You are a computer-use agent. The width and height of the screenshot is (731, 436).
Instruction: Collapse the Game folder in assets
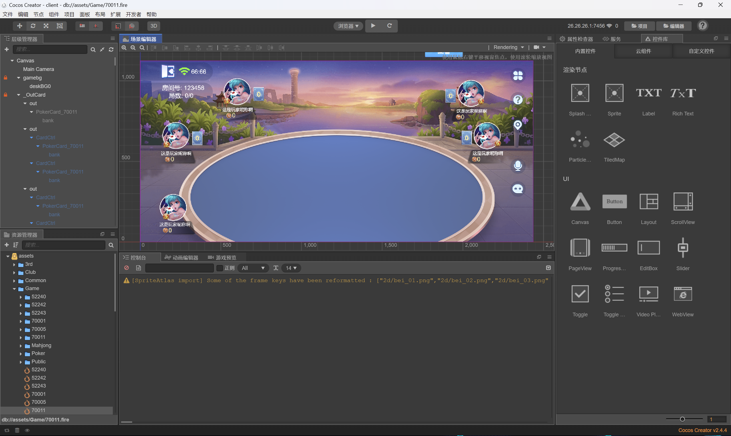(x=14, y=288)
